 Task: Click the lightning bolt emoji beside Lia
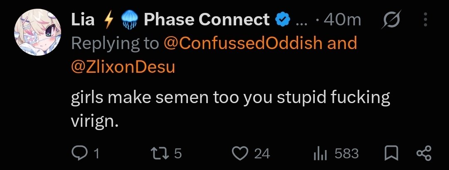click(x=108, y=20)
